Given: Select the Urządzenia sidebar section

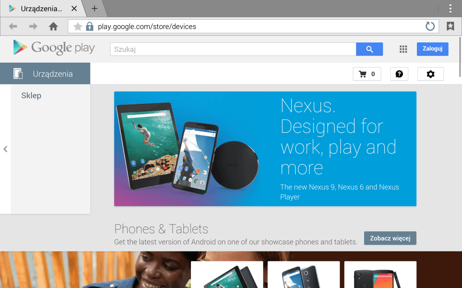Looking at the screenshot, I should coord(45,74).
